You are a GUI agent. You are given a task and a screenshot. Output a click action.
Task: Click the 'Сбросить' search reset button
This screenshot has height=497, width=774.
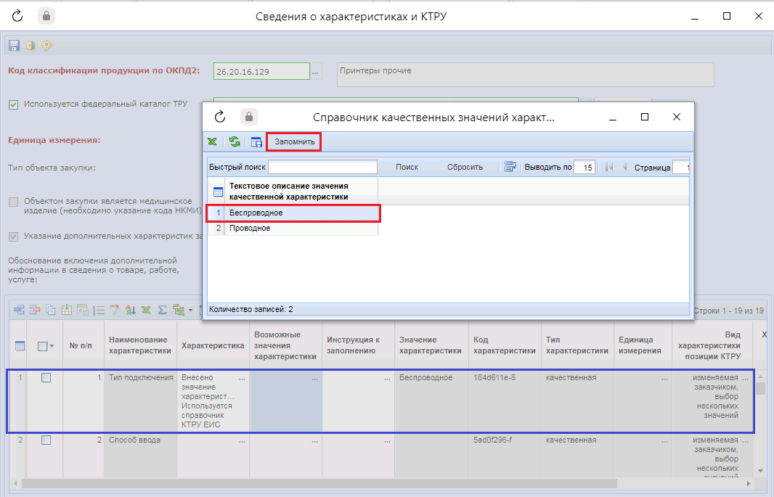point(465,167)
